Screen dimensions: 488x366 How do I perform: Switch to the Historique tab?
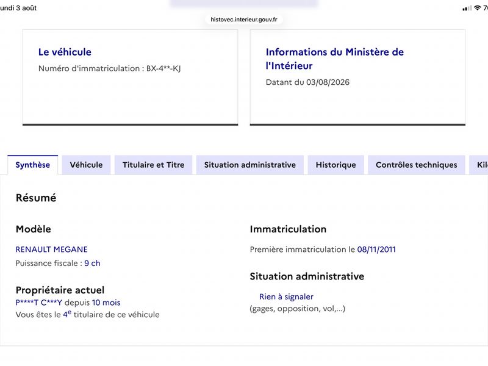point(336,165)
